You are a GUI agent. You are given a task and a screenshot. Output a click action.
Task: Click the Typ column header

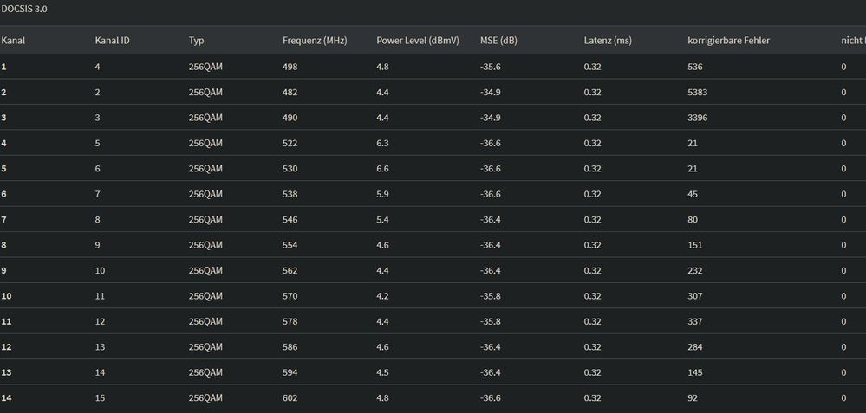tap(196, 40)
